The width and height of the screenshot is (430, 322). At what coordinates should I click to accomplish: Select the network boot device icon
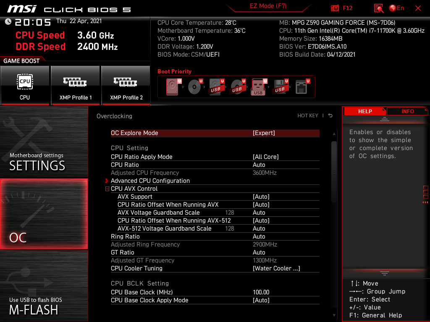point(302,87)
